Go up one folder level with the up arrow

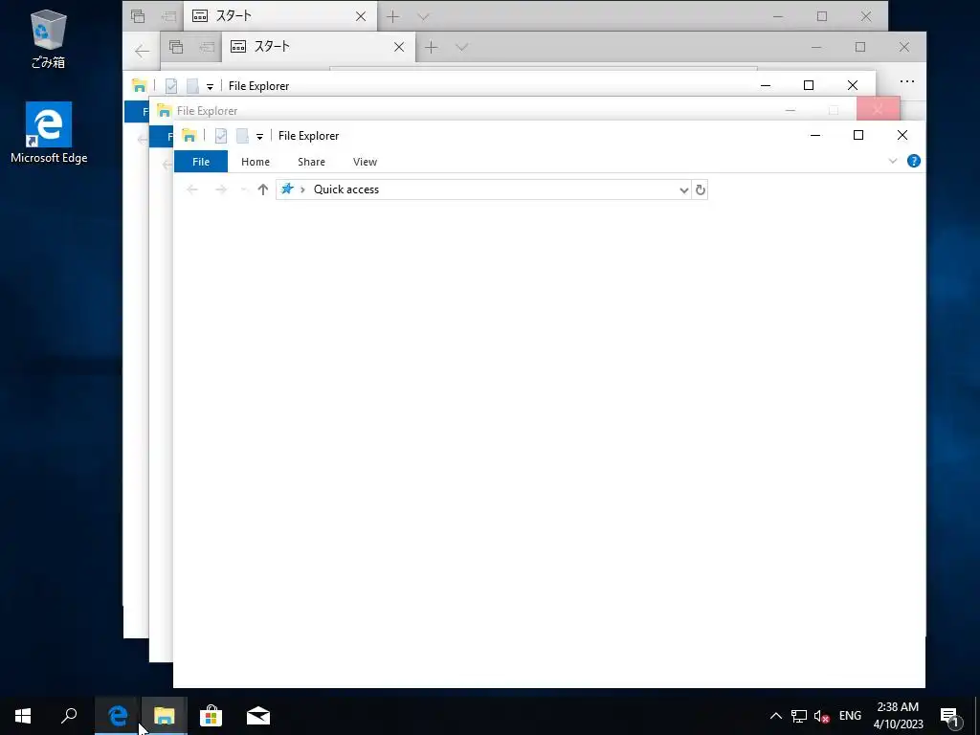pyautogui.click(x=262, y=189)
